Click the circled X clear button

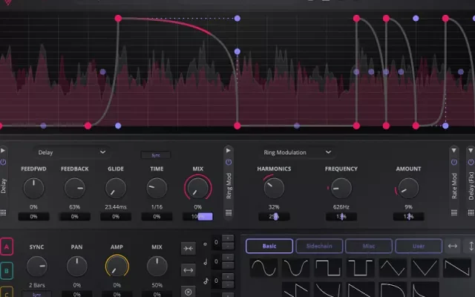188,292
